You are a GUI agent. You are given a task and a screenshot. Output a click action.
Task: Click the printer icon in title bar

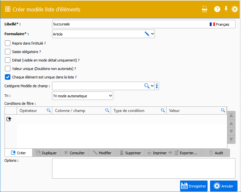pos(205,9)
